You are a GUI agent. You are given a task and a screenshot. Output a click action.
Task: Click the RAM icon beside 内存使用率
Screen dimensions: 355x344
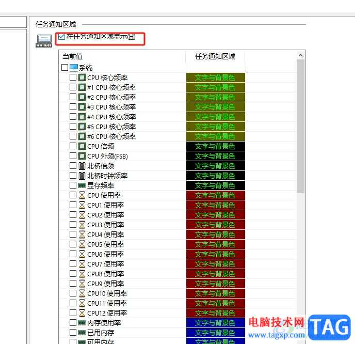coord(82,323)
